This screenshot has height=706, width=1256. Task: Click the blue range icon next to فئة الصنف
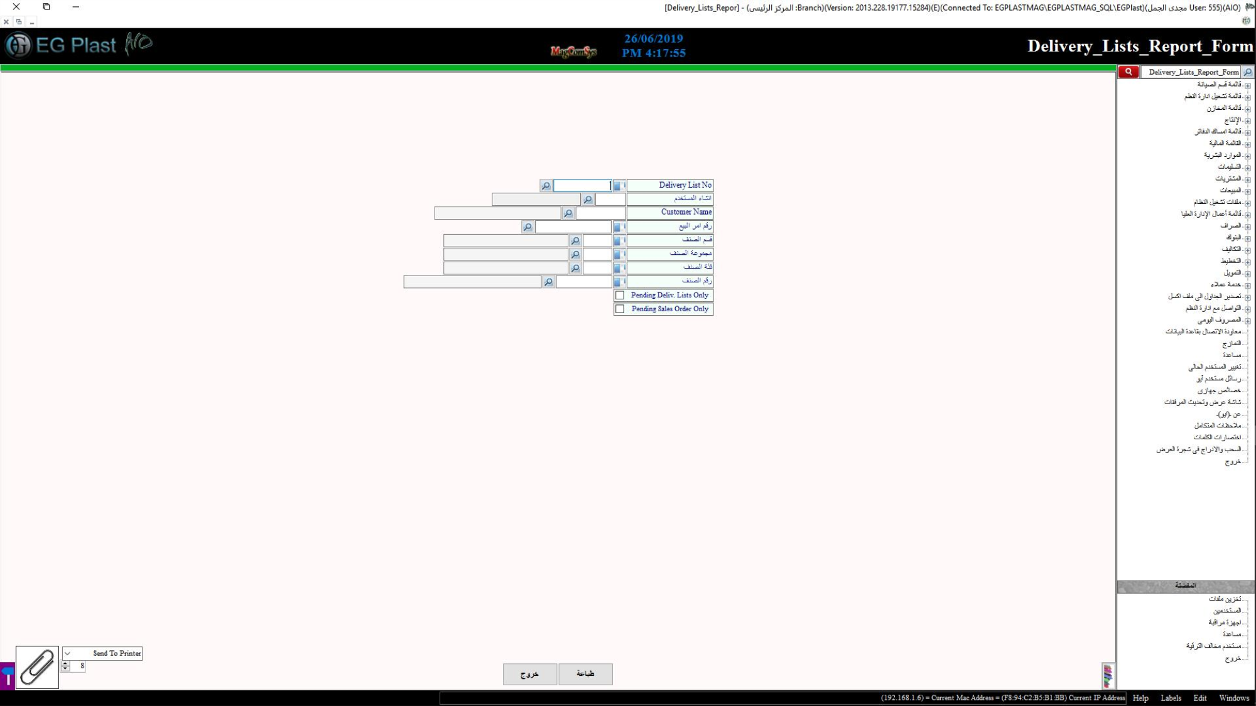[619, 269]
